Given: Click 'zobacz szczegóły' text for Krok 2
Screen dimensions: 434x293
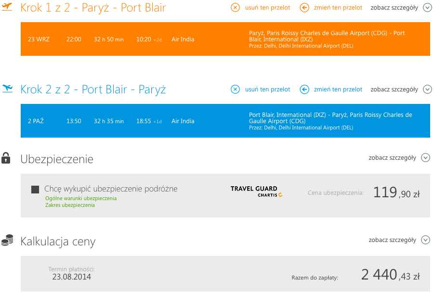Looking at the screenshot, I should (394, 89).
